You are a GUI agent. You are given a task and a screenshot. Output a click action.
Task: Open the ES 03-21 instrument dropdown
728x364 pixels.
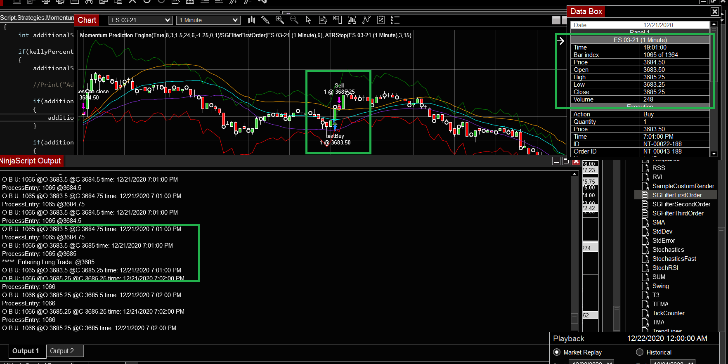(140, 20)
